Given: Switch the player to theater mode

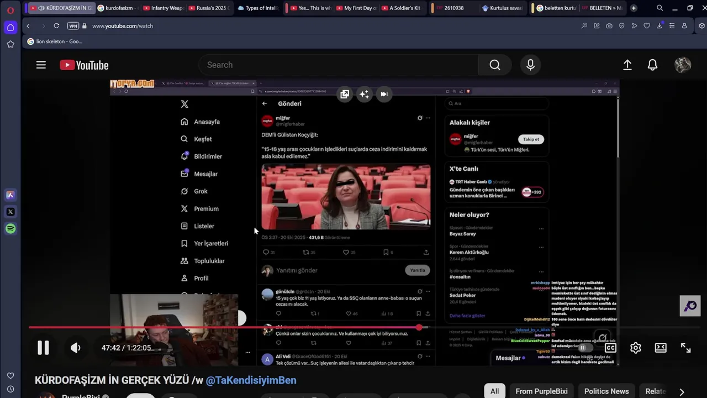Looking at the screenshot, I should 661,348.
